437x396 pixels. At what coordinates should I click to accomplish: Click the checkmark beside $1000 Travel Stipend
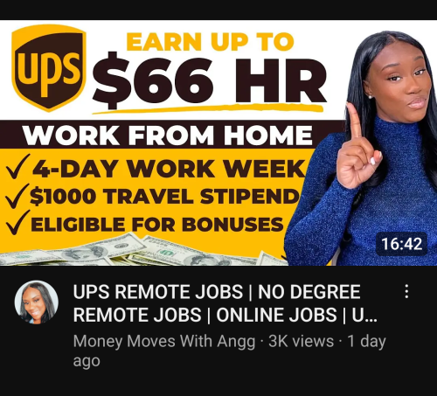(x=17, y=196)
